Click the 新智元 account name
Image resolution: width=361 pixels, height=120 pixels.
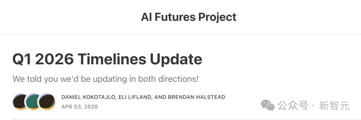point(334,106)
